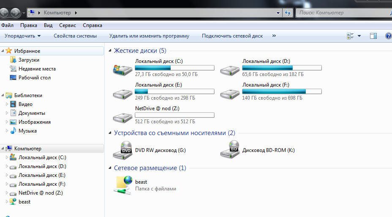Image resolution: width=392 pixels, height=217 pixels.
Task: Collapse the Библиотеки tree section
Action: pyautogui.click(x=3, y=95)
